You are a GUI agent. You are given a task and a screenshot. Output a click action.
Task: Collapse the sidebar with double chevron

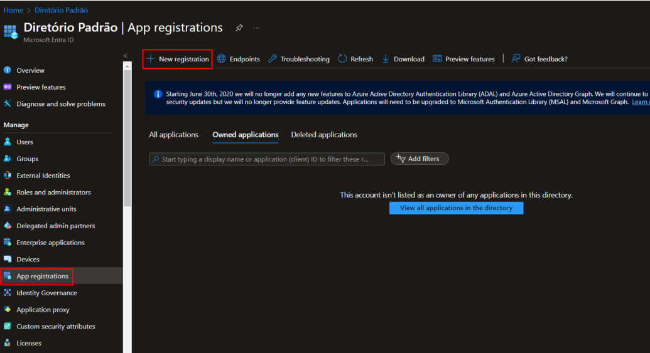click(126, 56)
